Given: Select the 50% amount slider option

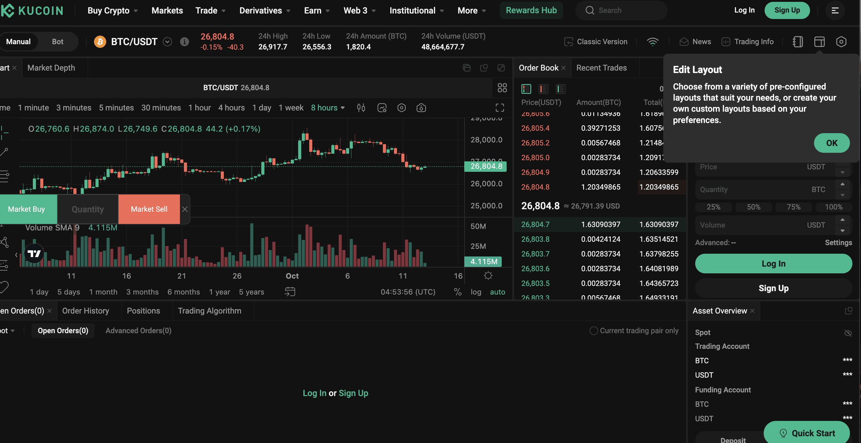Looking at the screenshot, I should pos(754,207).
